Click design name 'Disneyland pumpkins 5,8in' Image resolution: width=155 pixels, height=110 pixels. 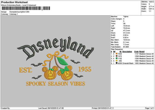[x=19, y=12]
